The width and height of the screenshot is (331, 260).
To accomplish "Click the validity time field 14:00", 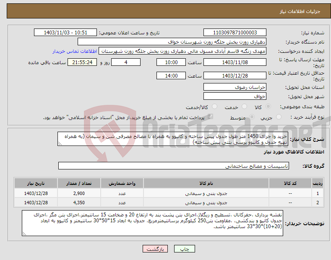I will pos(171,75).
